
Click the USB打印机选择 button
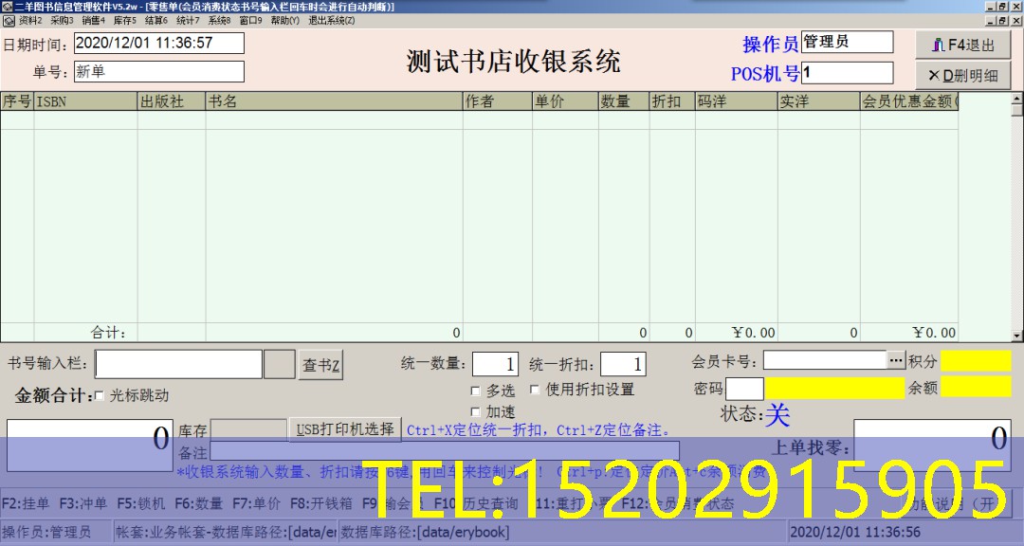[x=345, y=428]
